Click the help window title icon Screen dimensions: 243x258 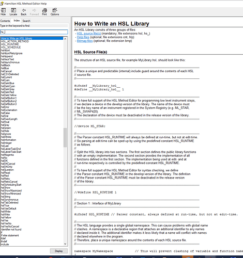pyautogui.click(x=2, y=4)
